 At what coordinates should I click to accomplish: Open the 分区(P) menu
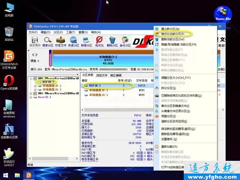(58, 32)
